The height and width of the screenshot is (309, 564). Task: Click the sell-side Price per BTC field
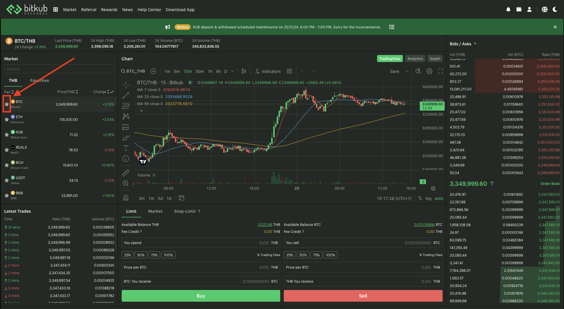click(x=363, y=267)
